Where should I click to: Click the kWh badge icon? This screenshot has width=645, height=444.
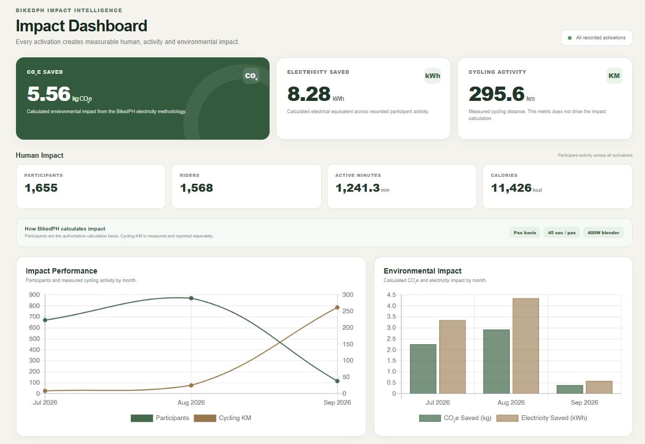point(432,76)
